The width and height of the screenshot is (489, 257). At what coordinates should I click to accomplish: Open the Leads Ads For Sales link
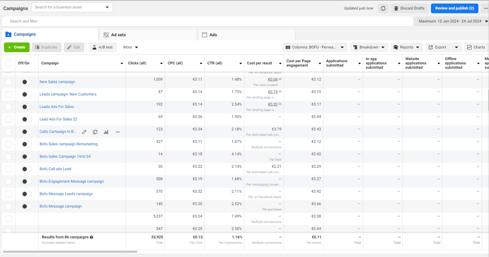pos(57,107)
